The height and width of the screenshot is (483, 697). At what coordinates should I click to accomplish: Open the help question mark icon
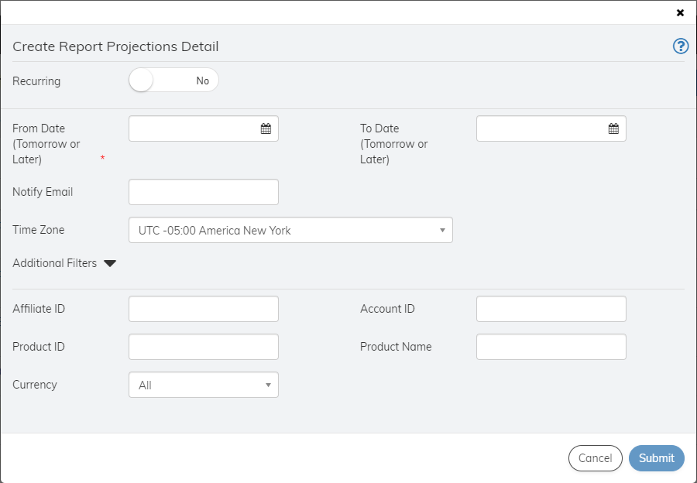click(x=681, y=46)
